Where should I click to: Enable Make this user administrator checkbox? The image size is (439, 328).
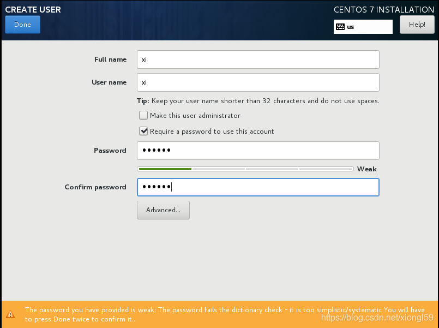pos(143,115)
